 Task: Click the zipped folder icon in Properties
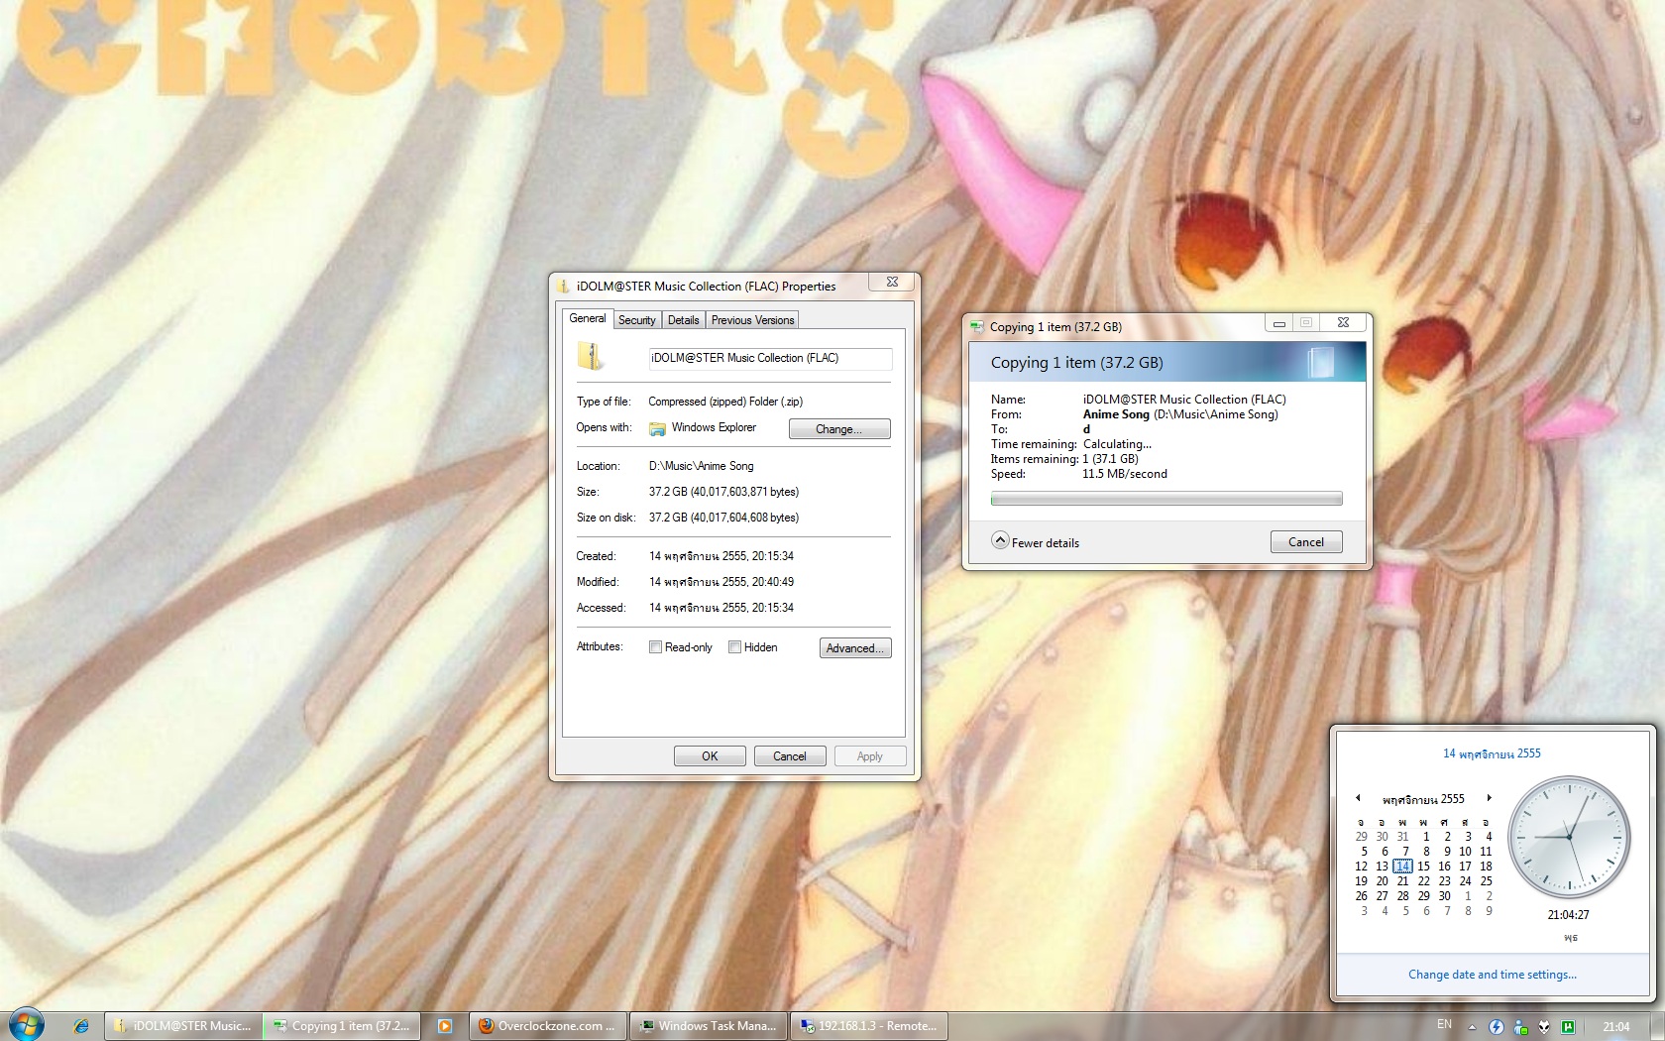[x=590, y=356]
